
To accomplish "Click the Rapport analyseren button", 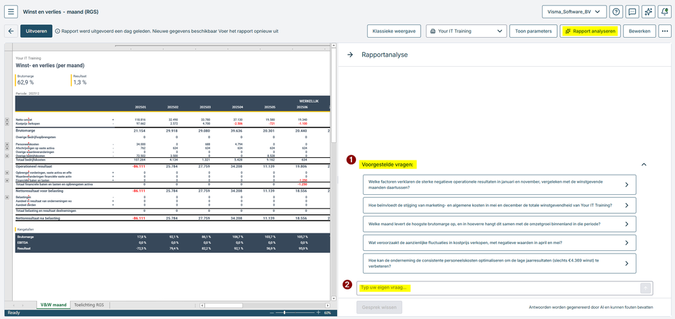I will click(590, 32).
